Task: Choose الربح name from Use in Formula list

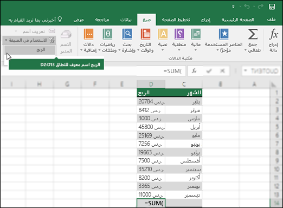Action: point(30,50)
